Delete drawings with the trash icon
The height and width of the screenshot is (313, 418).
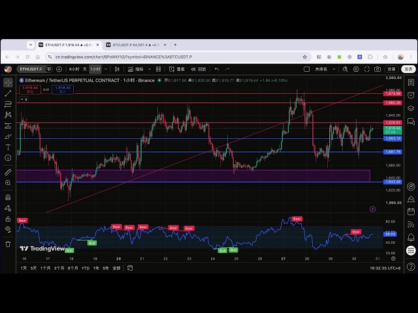(x=8, y=244)
